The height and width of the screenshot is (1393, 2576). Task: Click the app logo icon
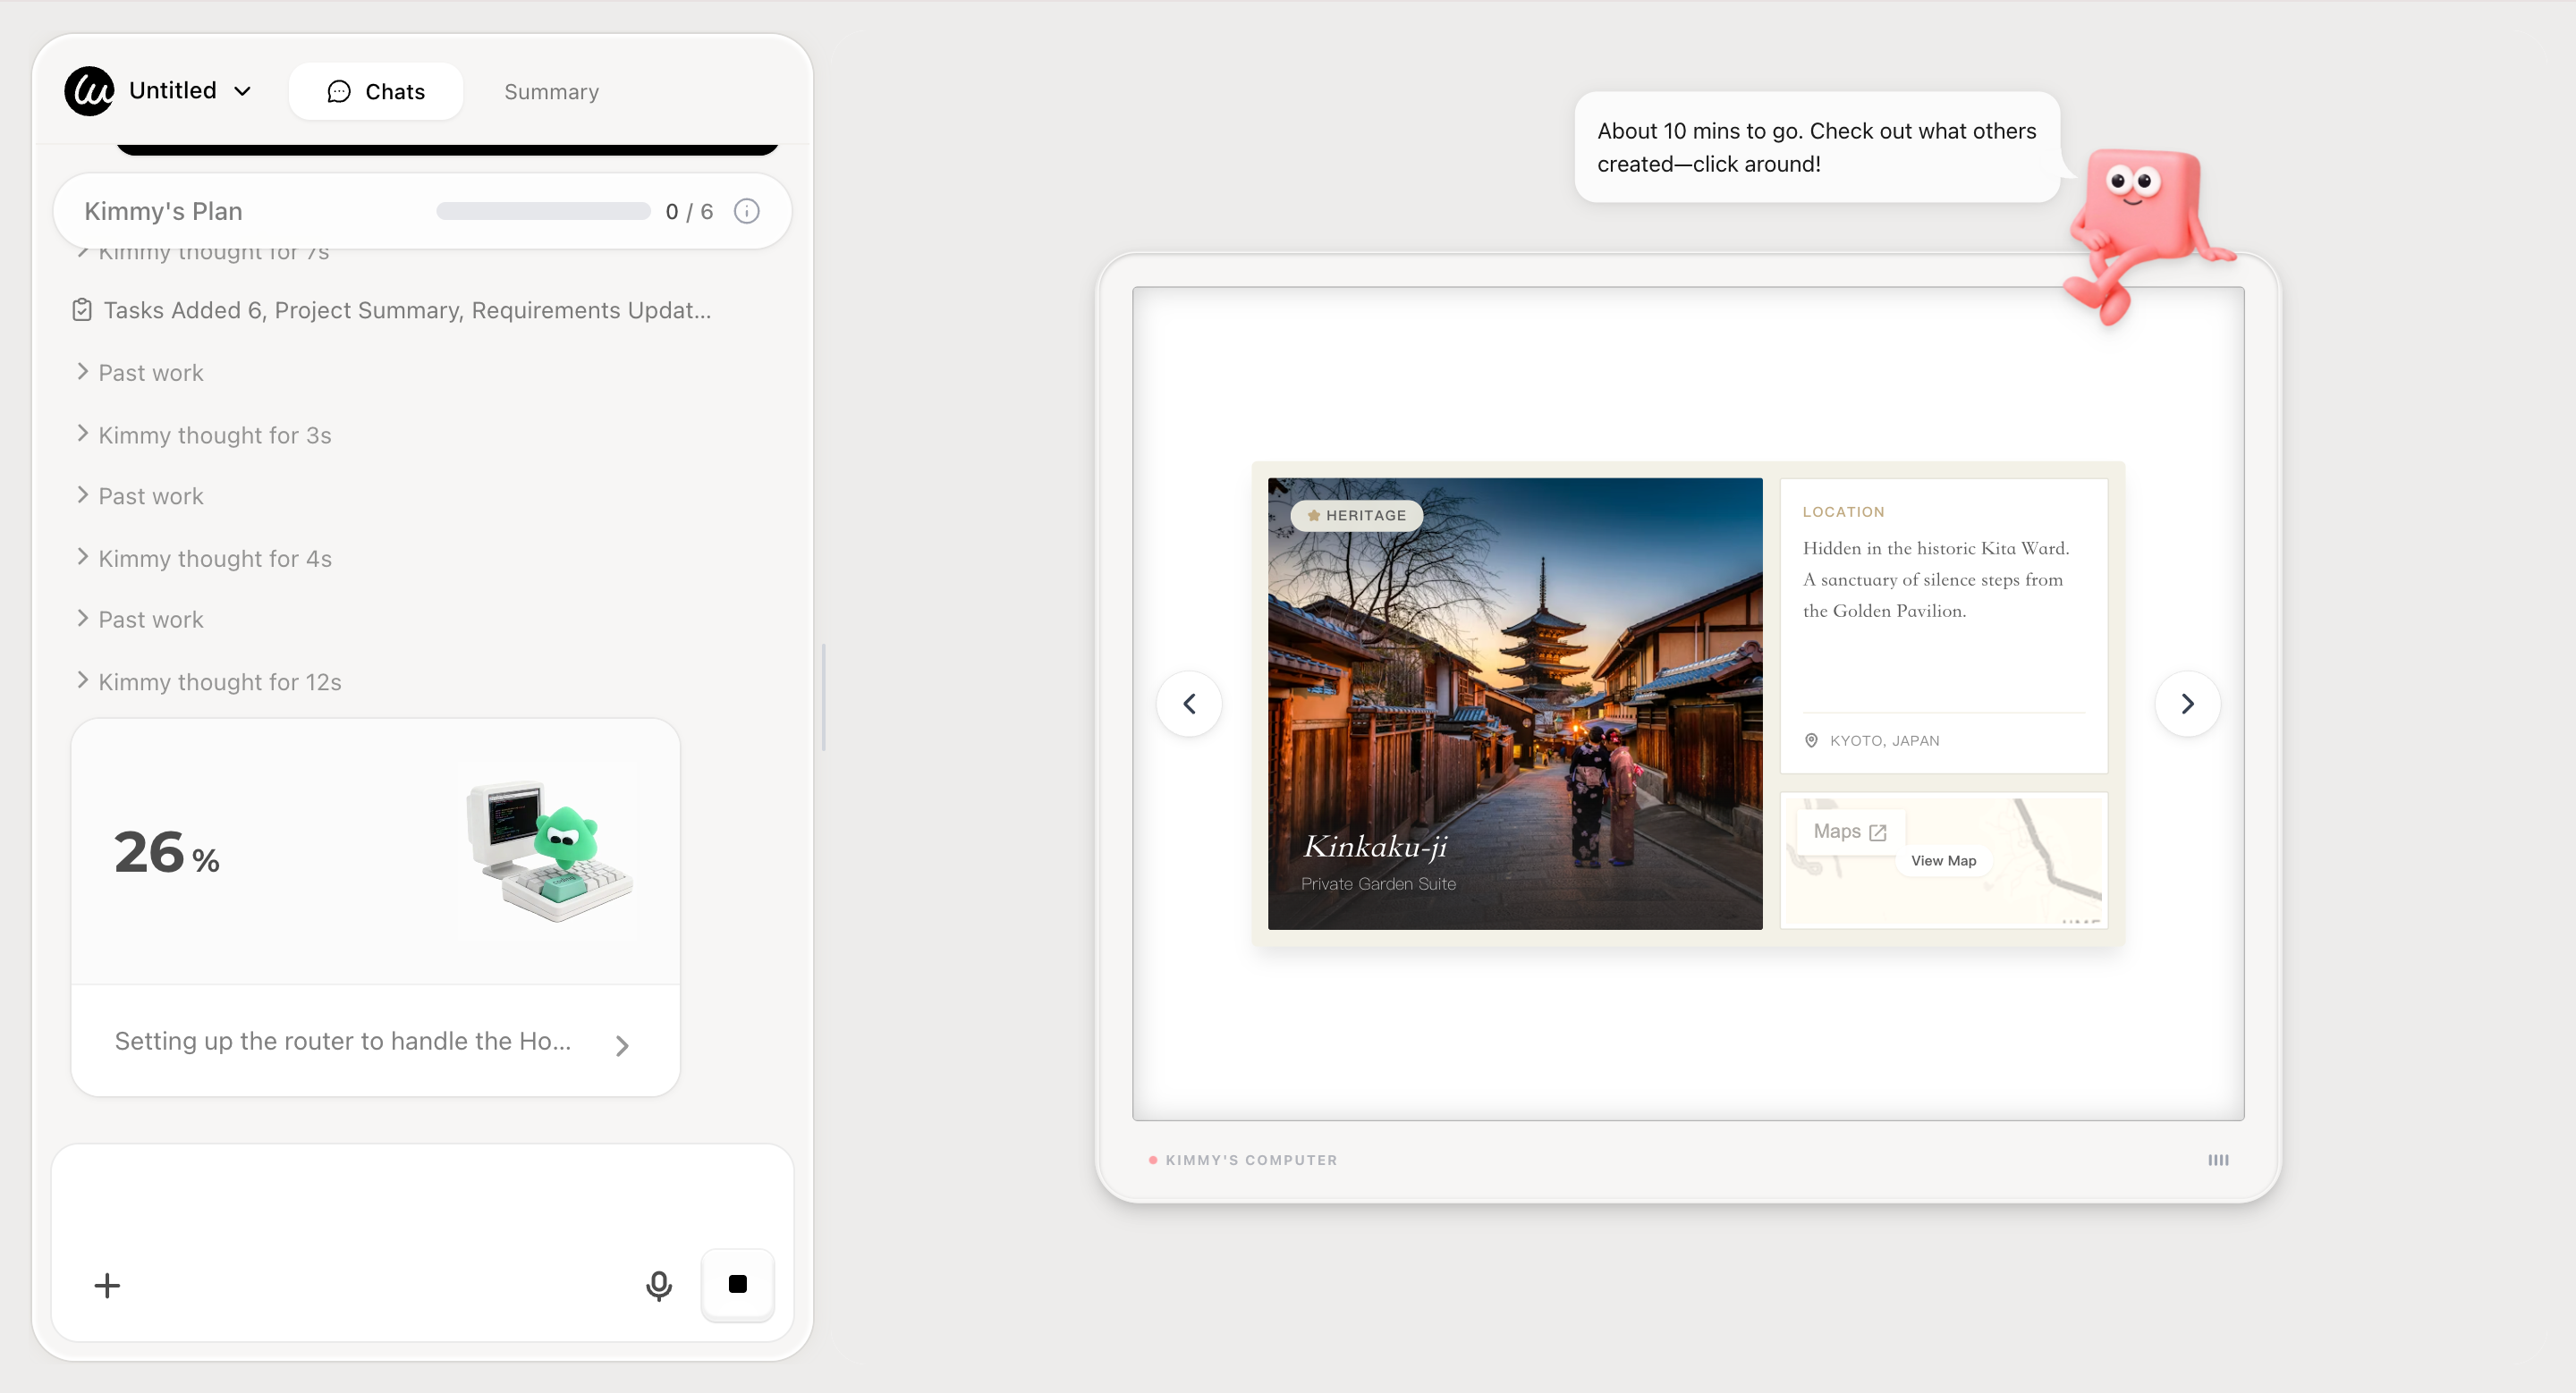90,91
